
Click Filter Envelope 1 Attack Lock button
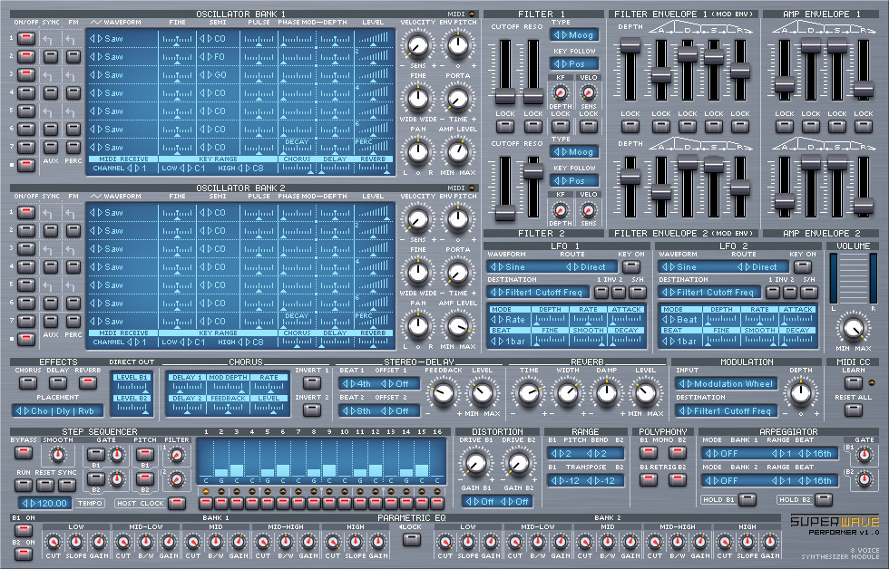click(x=660, y=125)
